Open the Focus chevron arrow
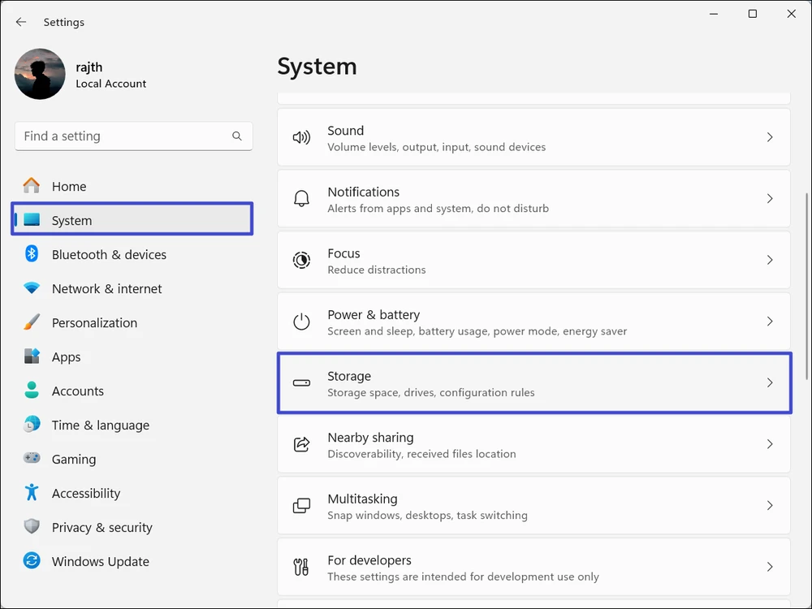The height and width of the screenshot is (609, 812). coord(770,261)
